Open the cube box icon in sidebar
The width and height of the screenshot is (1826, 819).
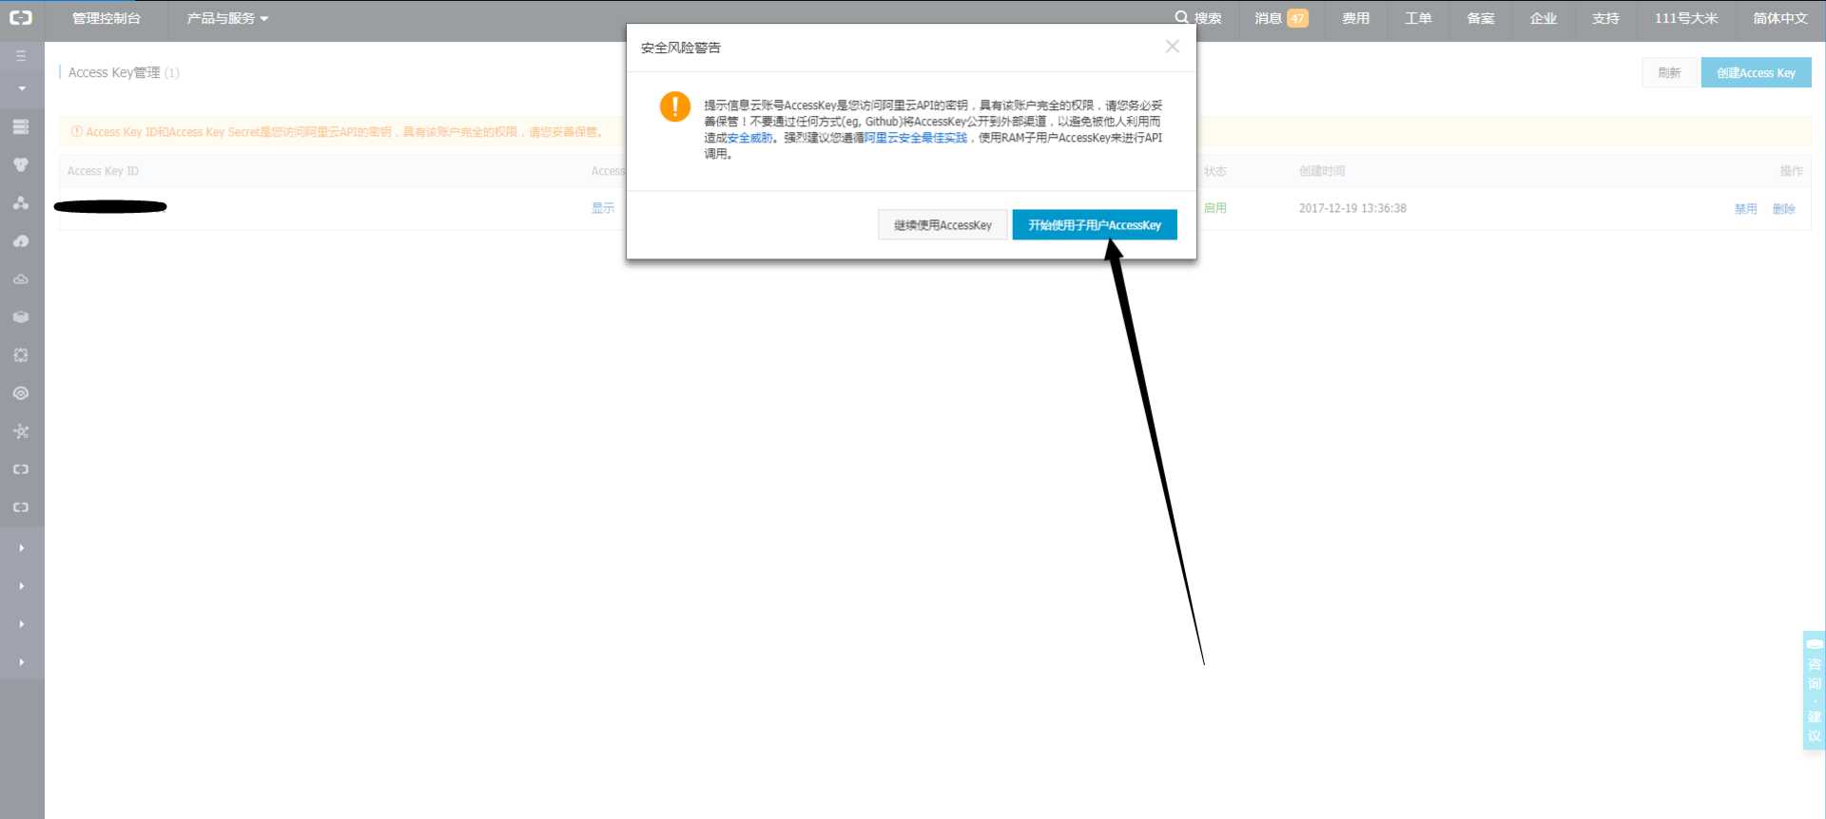(x=21, y=317)
